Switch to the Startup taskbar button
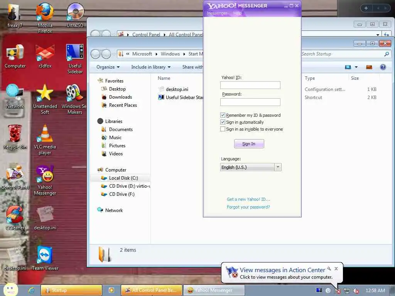The height and width of the screenshot is (296, 395). coord(71,290)
